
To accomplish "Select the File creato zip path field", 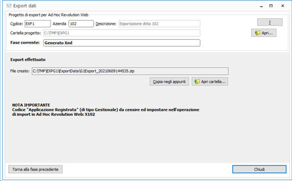I will (x=130, y=71).
